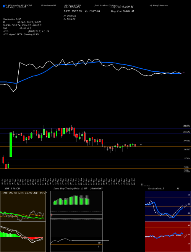This screenshot has height=252, width=191.
Task: Click the (MGR) 26.7, 11, 19 values
Action: 39,31
